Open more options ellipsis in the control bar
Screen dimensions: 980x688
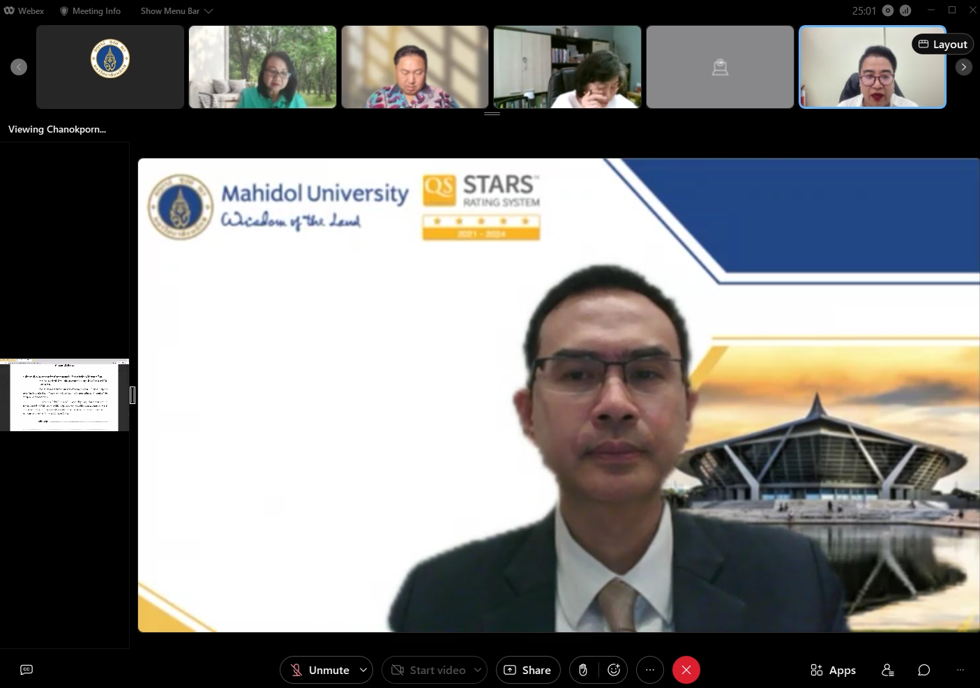click(x=650, y=670)
